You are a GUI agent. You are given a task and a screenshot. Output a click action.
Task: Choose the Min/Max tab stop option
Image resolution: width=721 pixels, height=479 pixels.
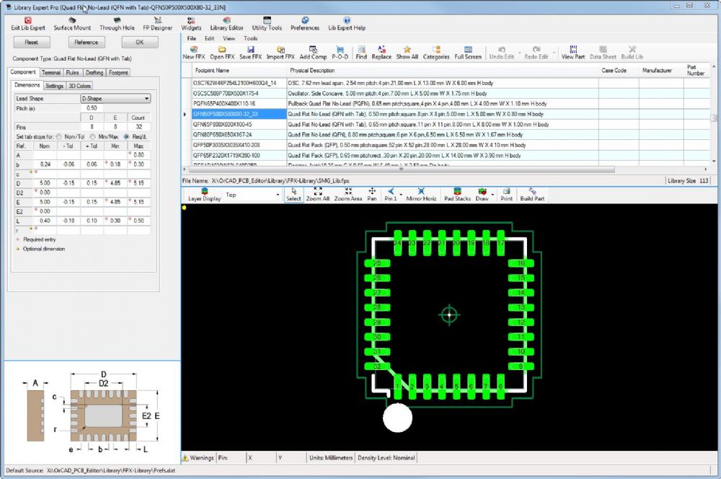[92, 136]
